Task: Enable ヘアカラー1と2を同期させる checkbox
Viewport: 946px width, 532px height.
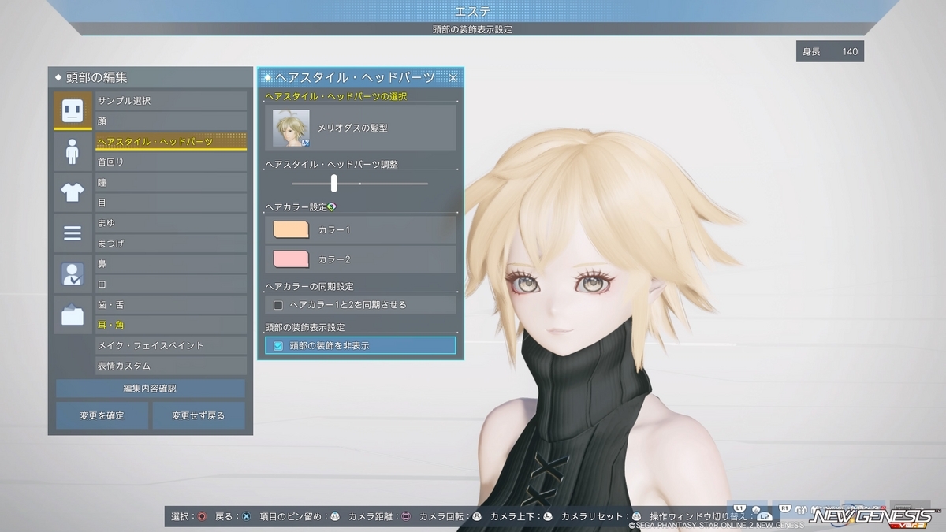Action: click(277, 304)
